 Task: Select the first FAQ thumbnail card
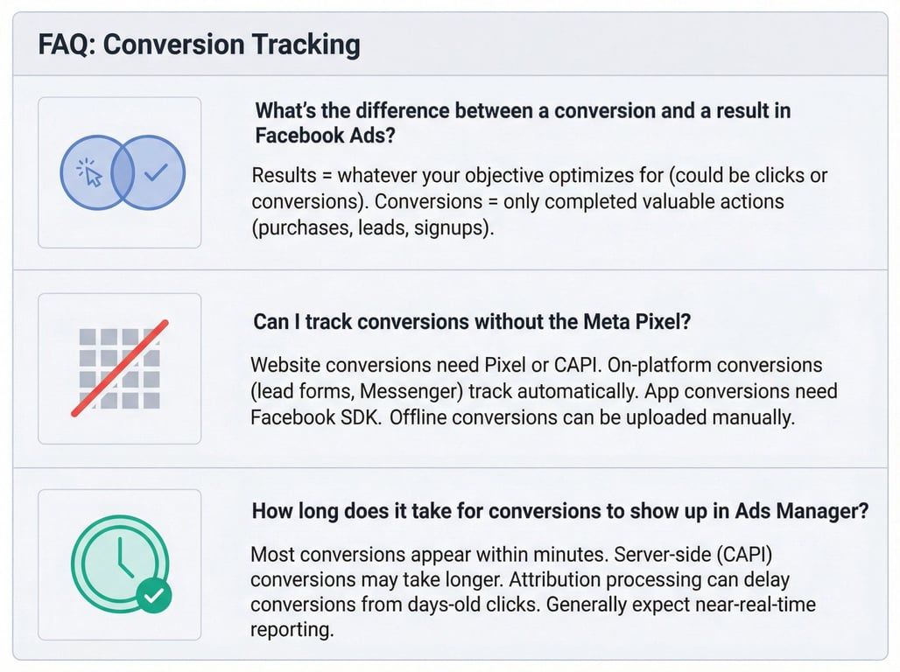click(119, 172)
